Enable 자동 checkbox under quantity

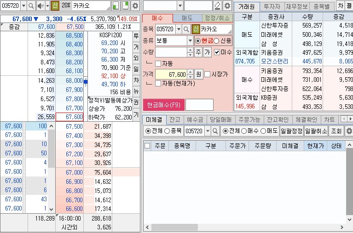[x=158, y=63]
